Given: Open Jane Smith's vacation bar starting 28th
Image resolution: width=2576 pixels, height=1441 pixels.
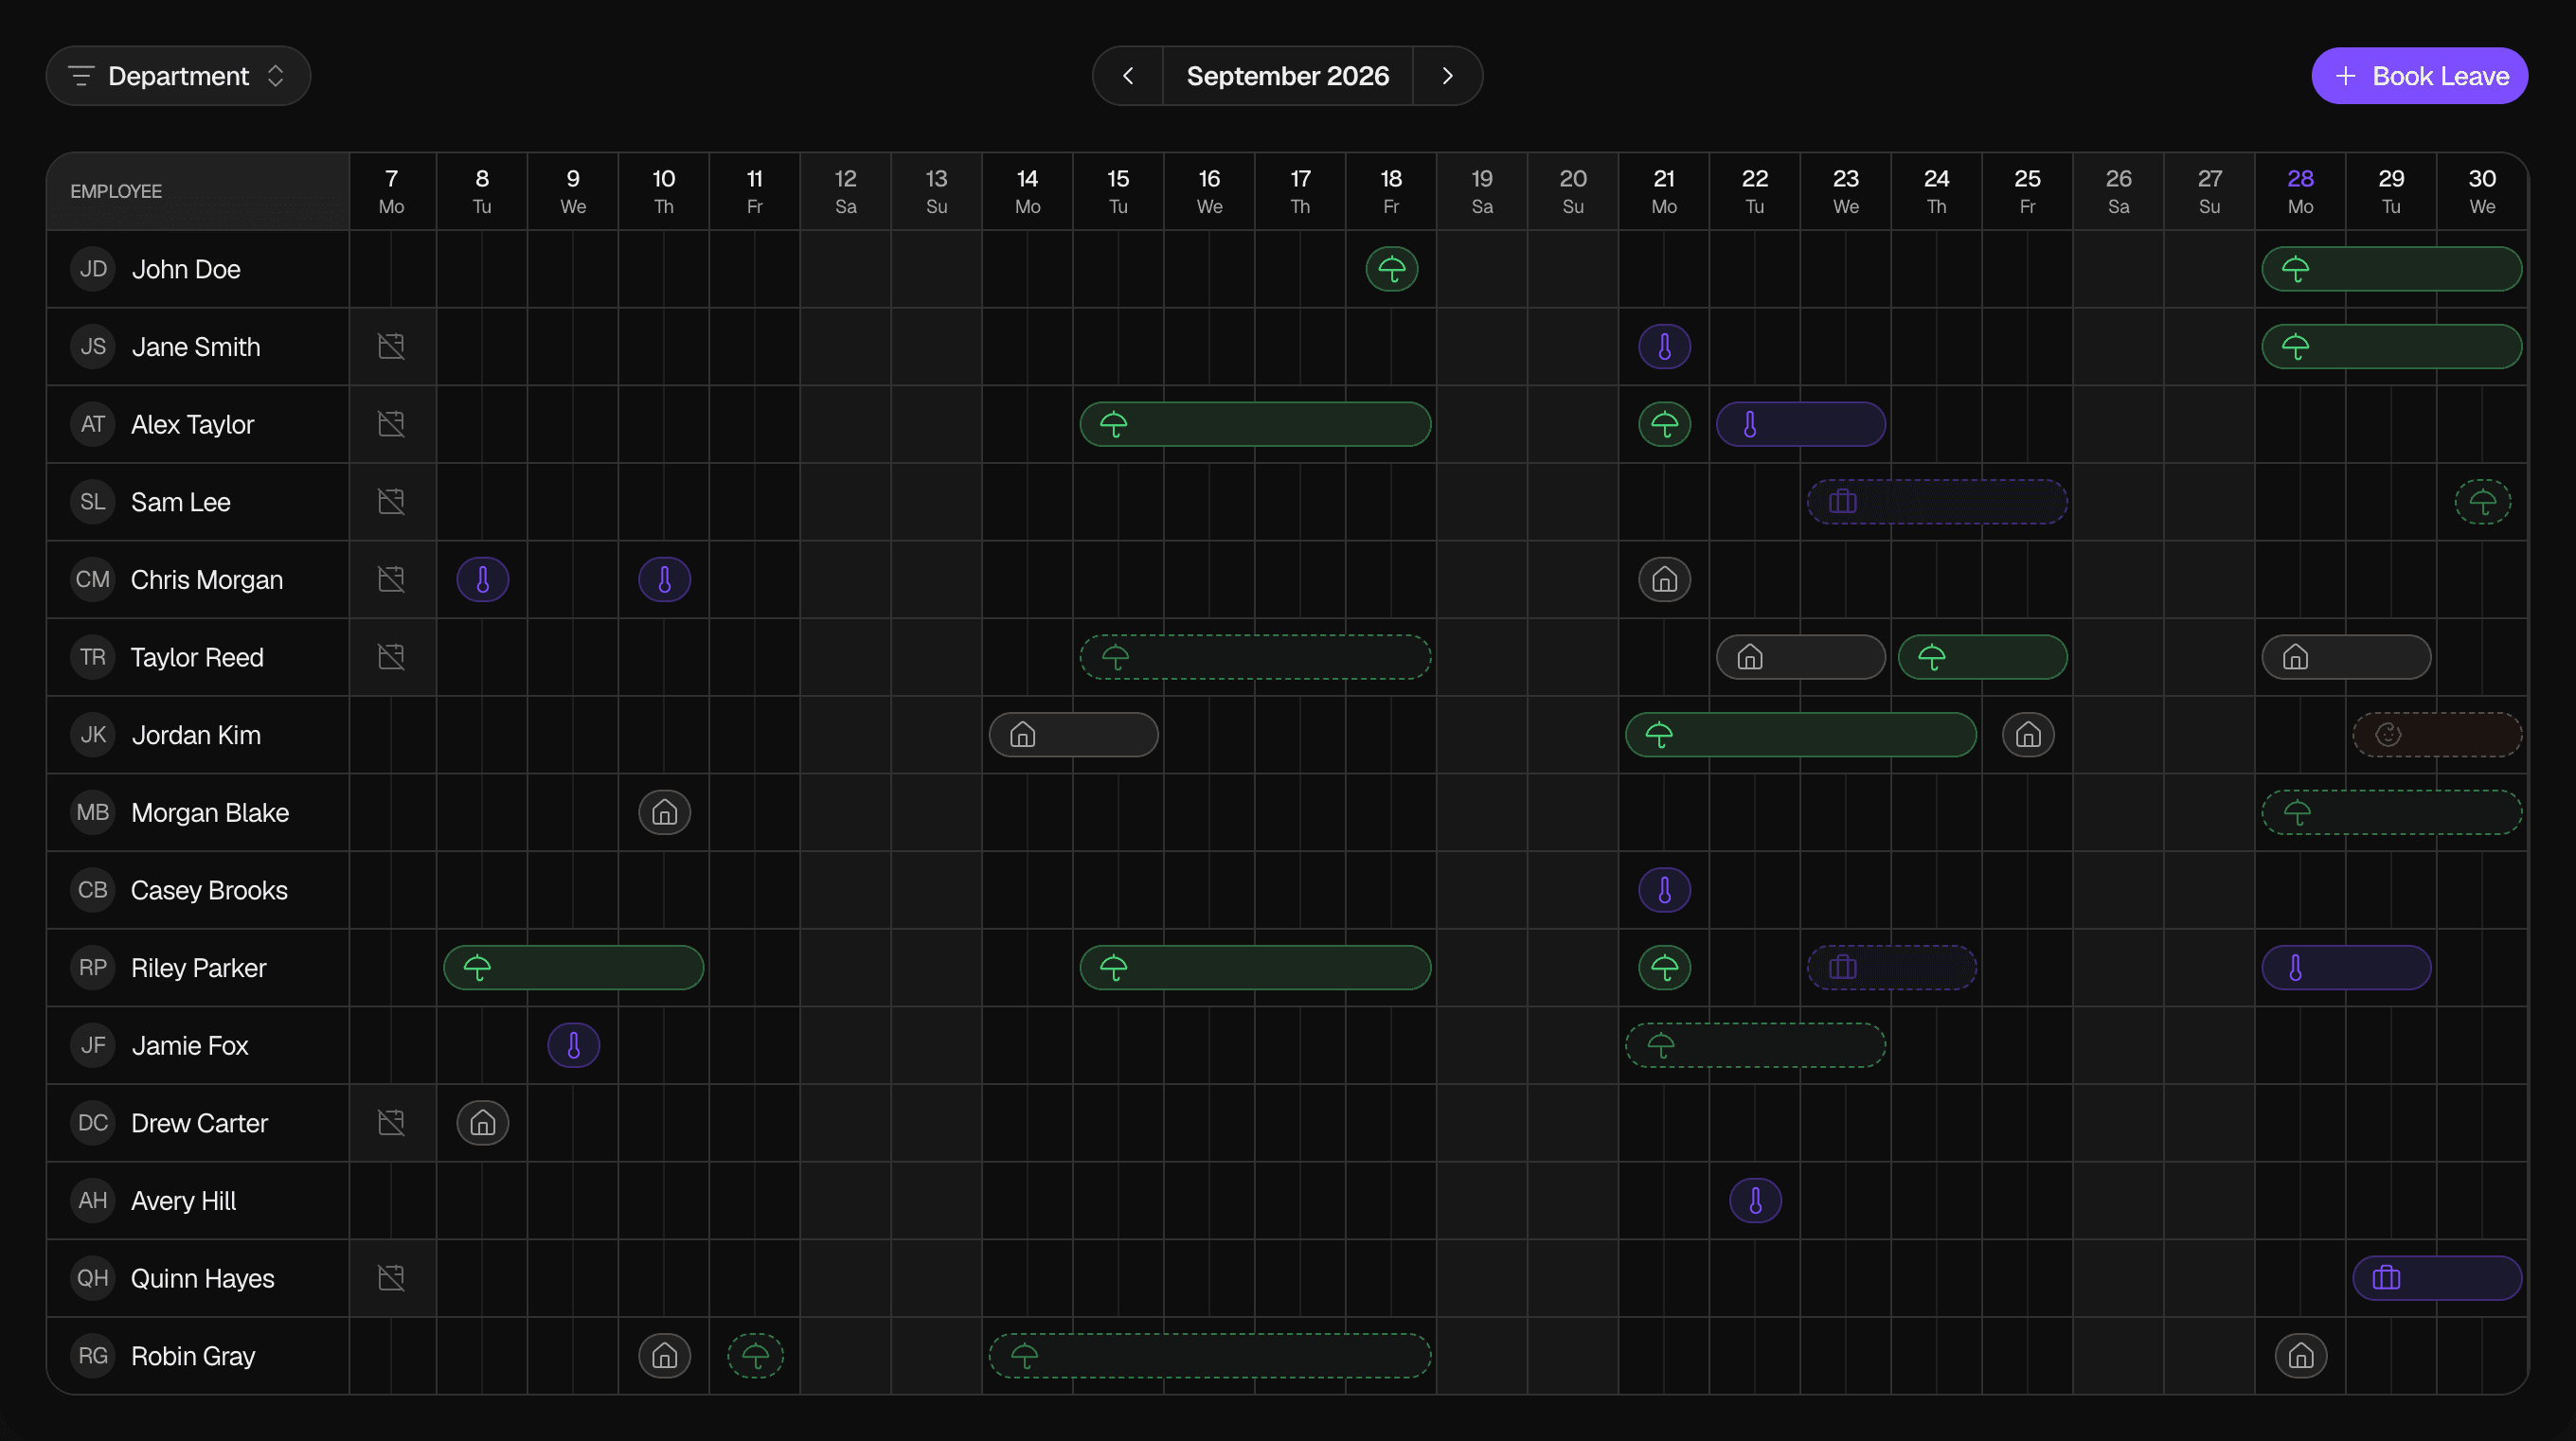Looking at the screenshot, I should pyautogui.click(x=2391, y=347).
